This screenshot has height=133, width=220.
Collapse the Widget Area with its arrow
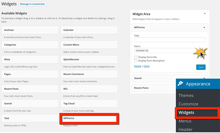coord(205,13)
